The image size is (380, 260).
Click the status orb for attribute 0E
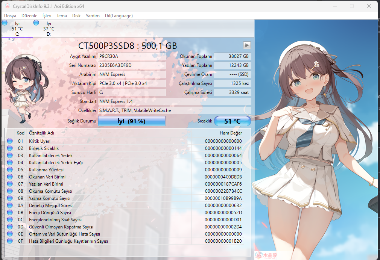tap(10, 234)
